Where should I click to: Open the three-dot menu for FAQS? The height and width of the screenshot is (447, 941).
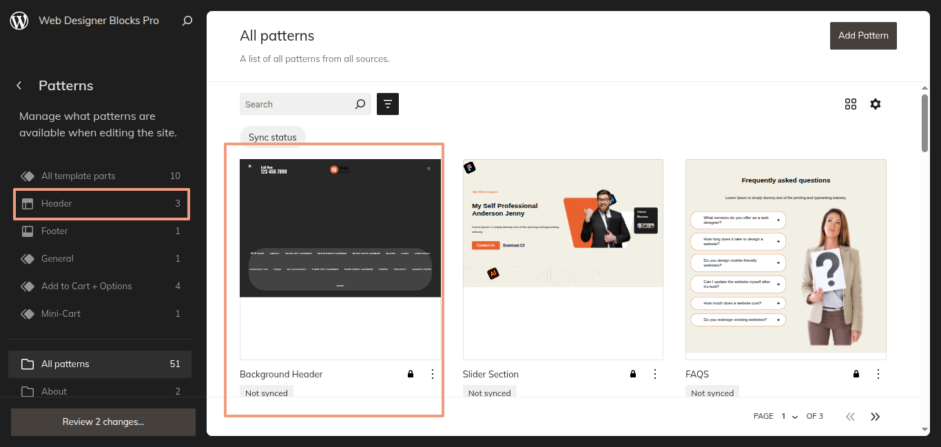[x=878, y=374]
